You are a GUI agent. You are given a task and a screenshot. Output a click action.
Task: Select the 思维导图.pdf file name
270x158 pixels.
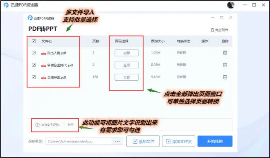[x=57, y=77]
